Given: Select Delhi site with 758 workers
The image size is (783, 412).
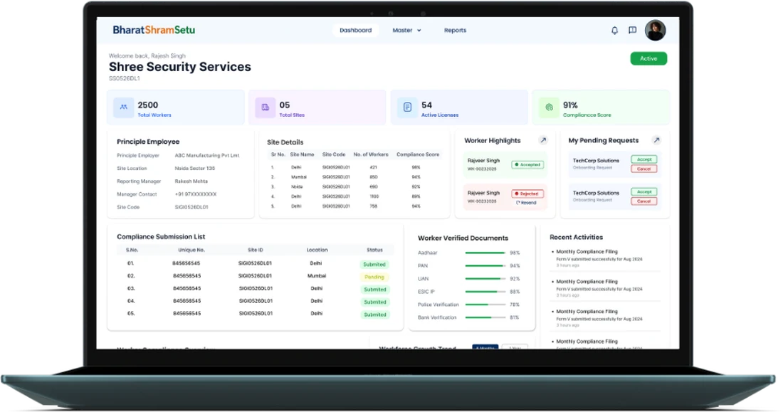Looking at the screenshot, I should (354, 206).
